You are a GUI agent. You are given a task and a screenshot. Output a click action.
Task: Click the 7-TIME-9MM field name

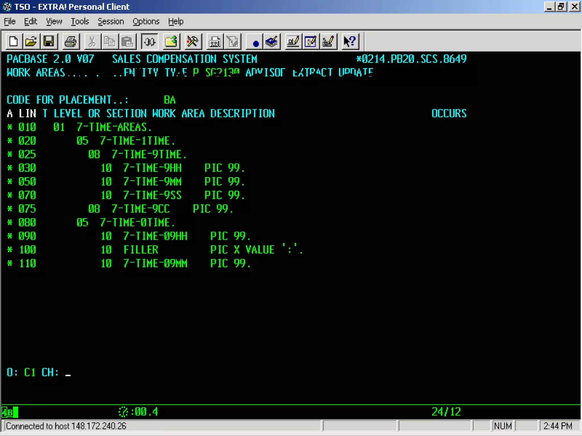tap(152, 182)
